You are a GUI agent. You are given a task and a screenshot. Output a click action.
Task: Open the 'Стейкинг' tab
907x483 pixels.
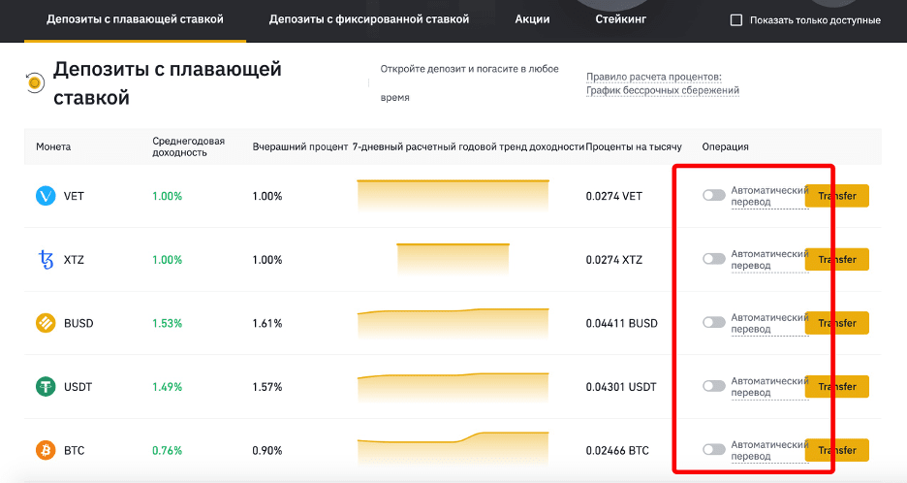pos(621,19)
